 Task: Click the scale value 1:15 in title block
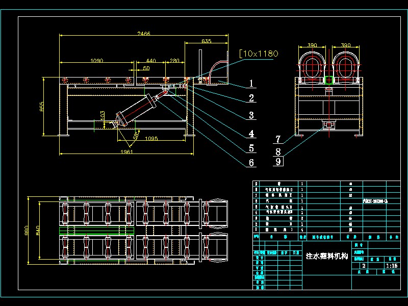tap(392, 265)
